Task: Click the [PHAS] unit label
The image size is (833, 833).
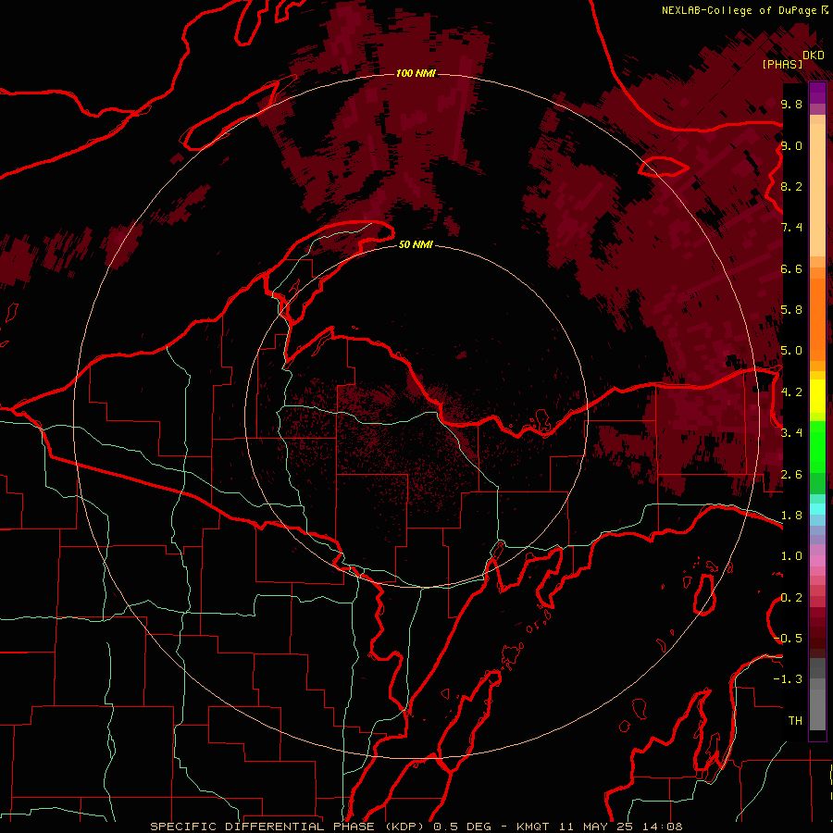Action: click(x=782, y=65)
